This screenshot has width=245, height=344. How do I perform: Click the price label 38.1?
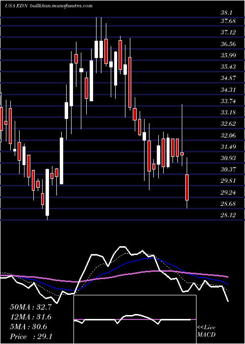226,13
